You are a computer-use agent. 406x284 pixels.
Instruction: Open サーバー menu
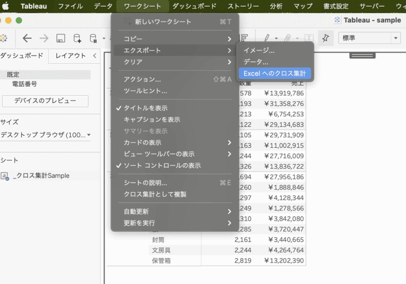point(372,6)
